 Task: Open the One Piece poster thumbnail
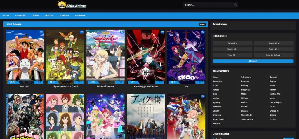tap(25, 57)
